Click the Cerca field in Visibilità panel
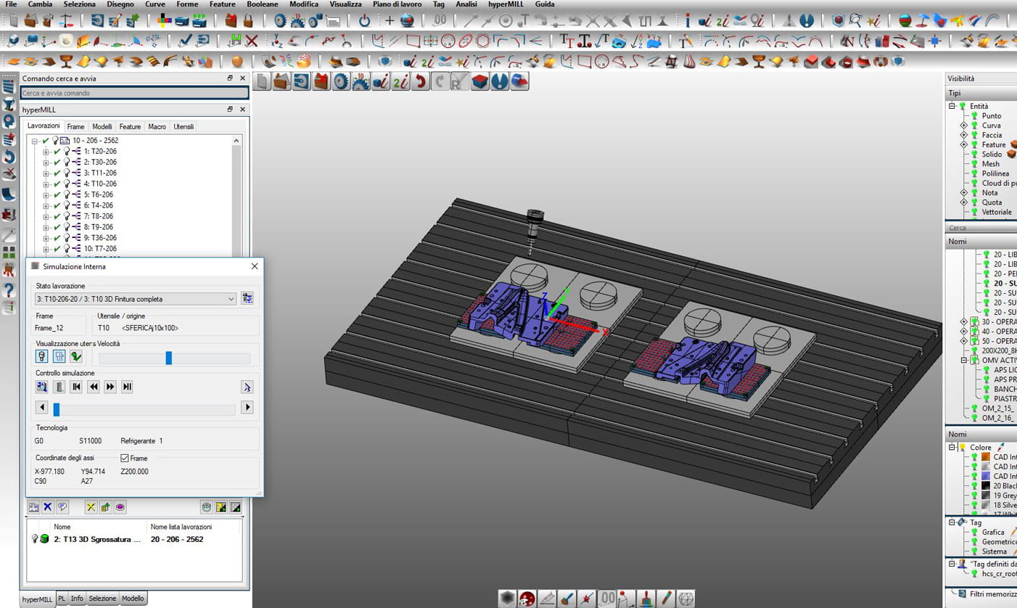The width and height of the screenshot is (1017, 608). point(981,228)
